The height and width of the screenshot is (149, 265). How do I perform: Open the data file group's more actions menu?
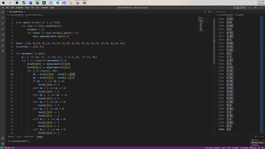click(263, 12)
